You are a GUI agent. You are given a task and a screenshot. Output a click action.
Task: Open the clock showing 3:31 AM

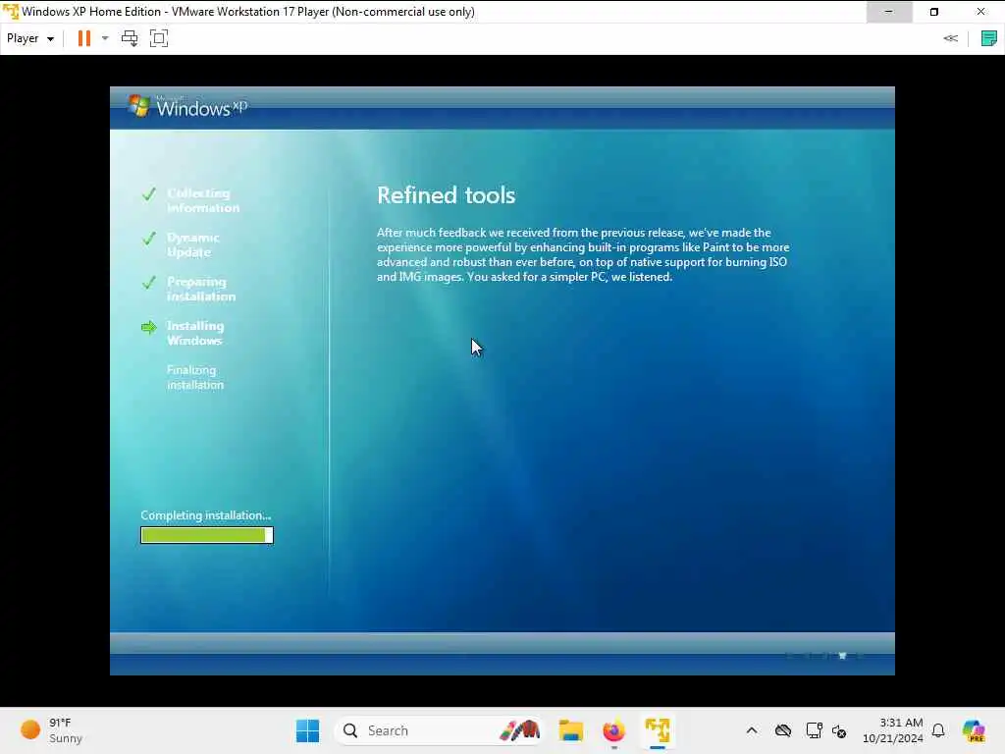click(893, 730)
